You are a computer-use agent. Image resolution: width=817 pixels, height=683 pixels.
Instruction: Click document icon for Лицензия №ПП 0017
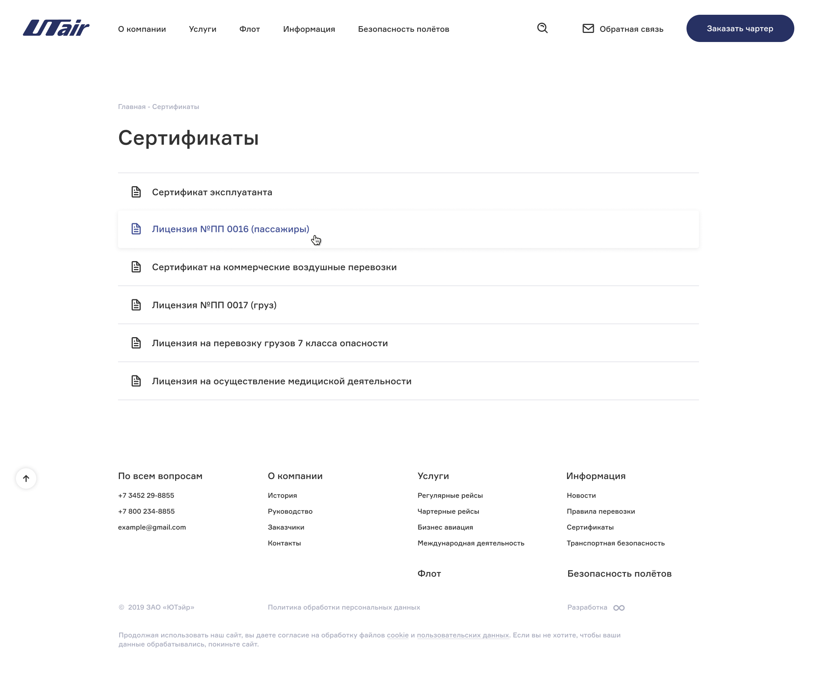click(x=136, y=305)
